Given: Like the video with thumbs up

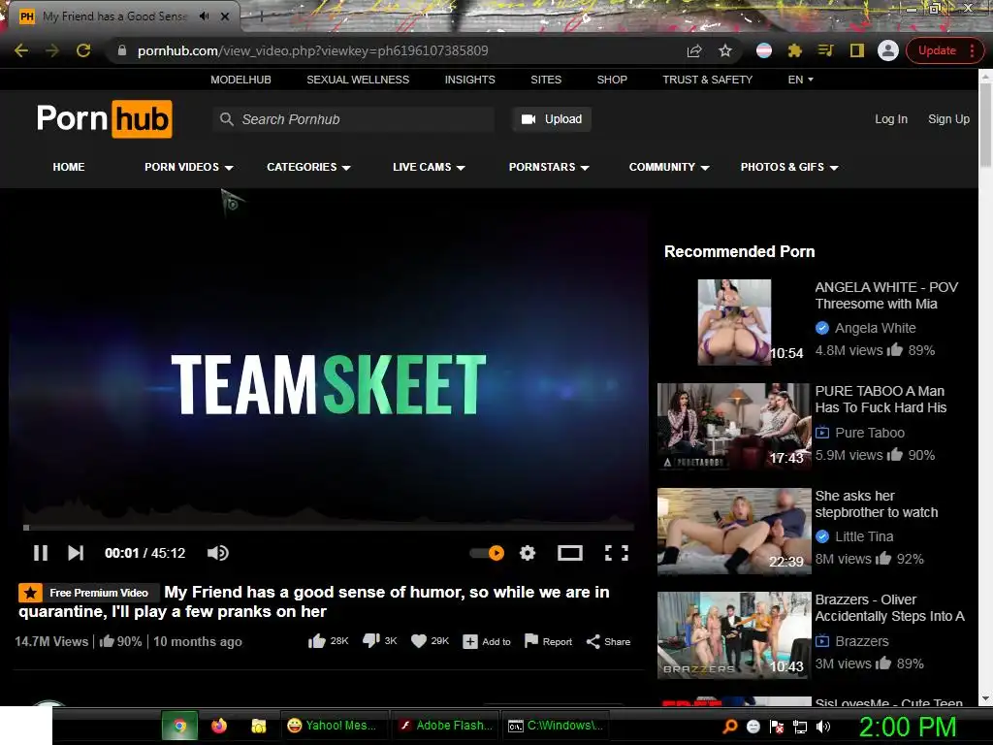Looking at the screenshot, I should (x=328, y=641).
